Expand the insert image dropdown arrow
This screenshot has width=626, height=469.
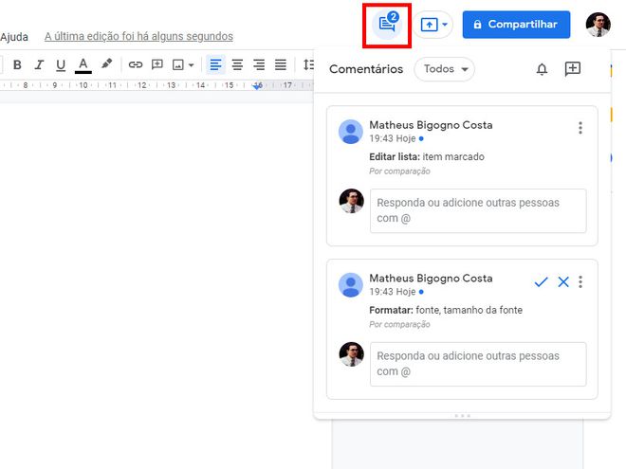coord(192,65)
